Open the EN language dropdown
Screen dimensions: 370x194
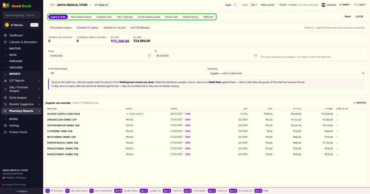click(x=254, y=5)
